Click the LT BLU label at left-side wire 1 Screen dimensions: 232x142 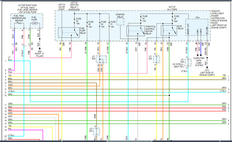[10, 58]
